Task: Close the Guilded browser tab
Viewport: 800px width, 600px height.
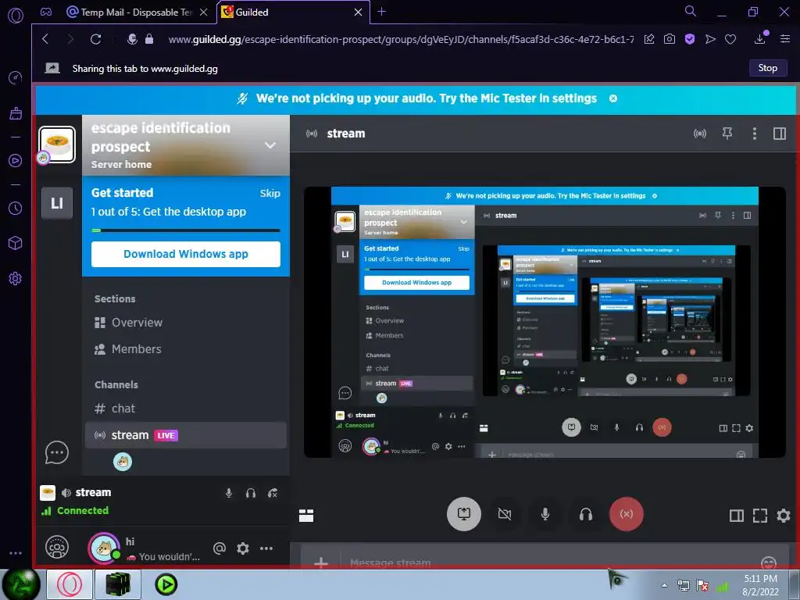Action: click(x=358, y=12)
